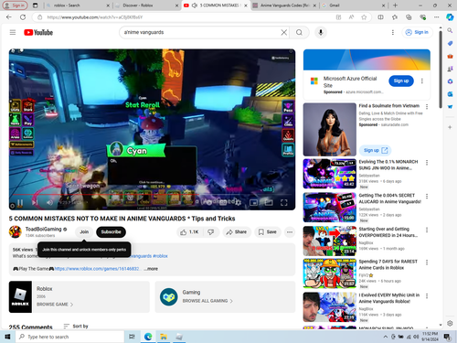Open the menu for Spending 7 Days video
This screenshot has height=343, width=457.
coord(427,263)
